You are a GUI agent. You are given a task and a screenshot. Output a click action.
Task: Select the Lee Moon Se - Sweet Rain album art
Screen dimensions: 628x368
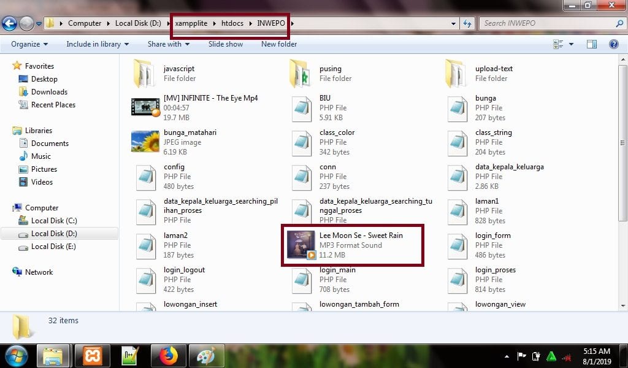(301, 245)
